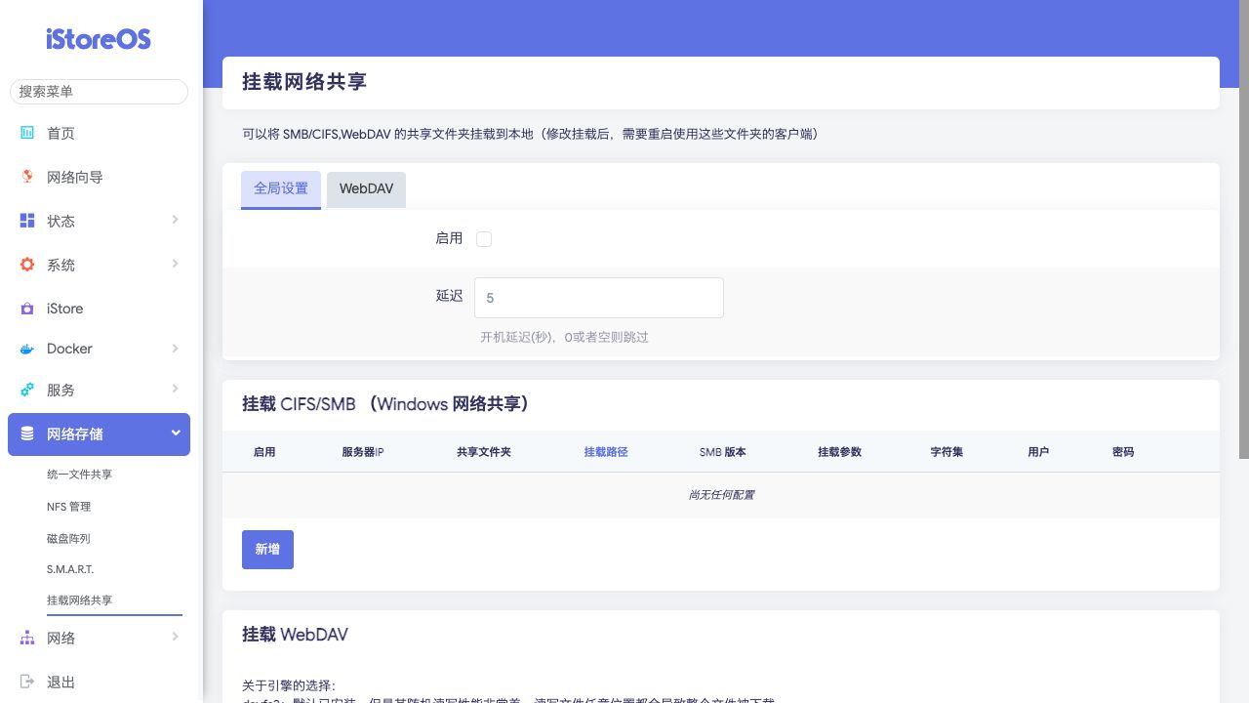Open the 统一文件共享 submenu link

click(80, 475)
